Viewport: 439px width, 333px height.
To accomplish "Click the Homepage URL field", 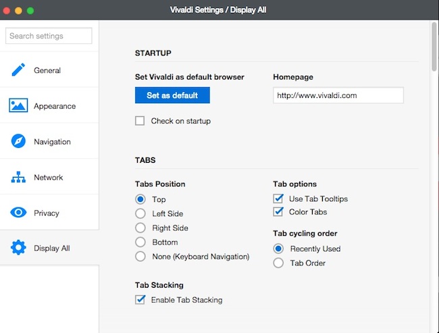I will pyautogui.click(x=338, y=95).
